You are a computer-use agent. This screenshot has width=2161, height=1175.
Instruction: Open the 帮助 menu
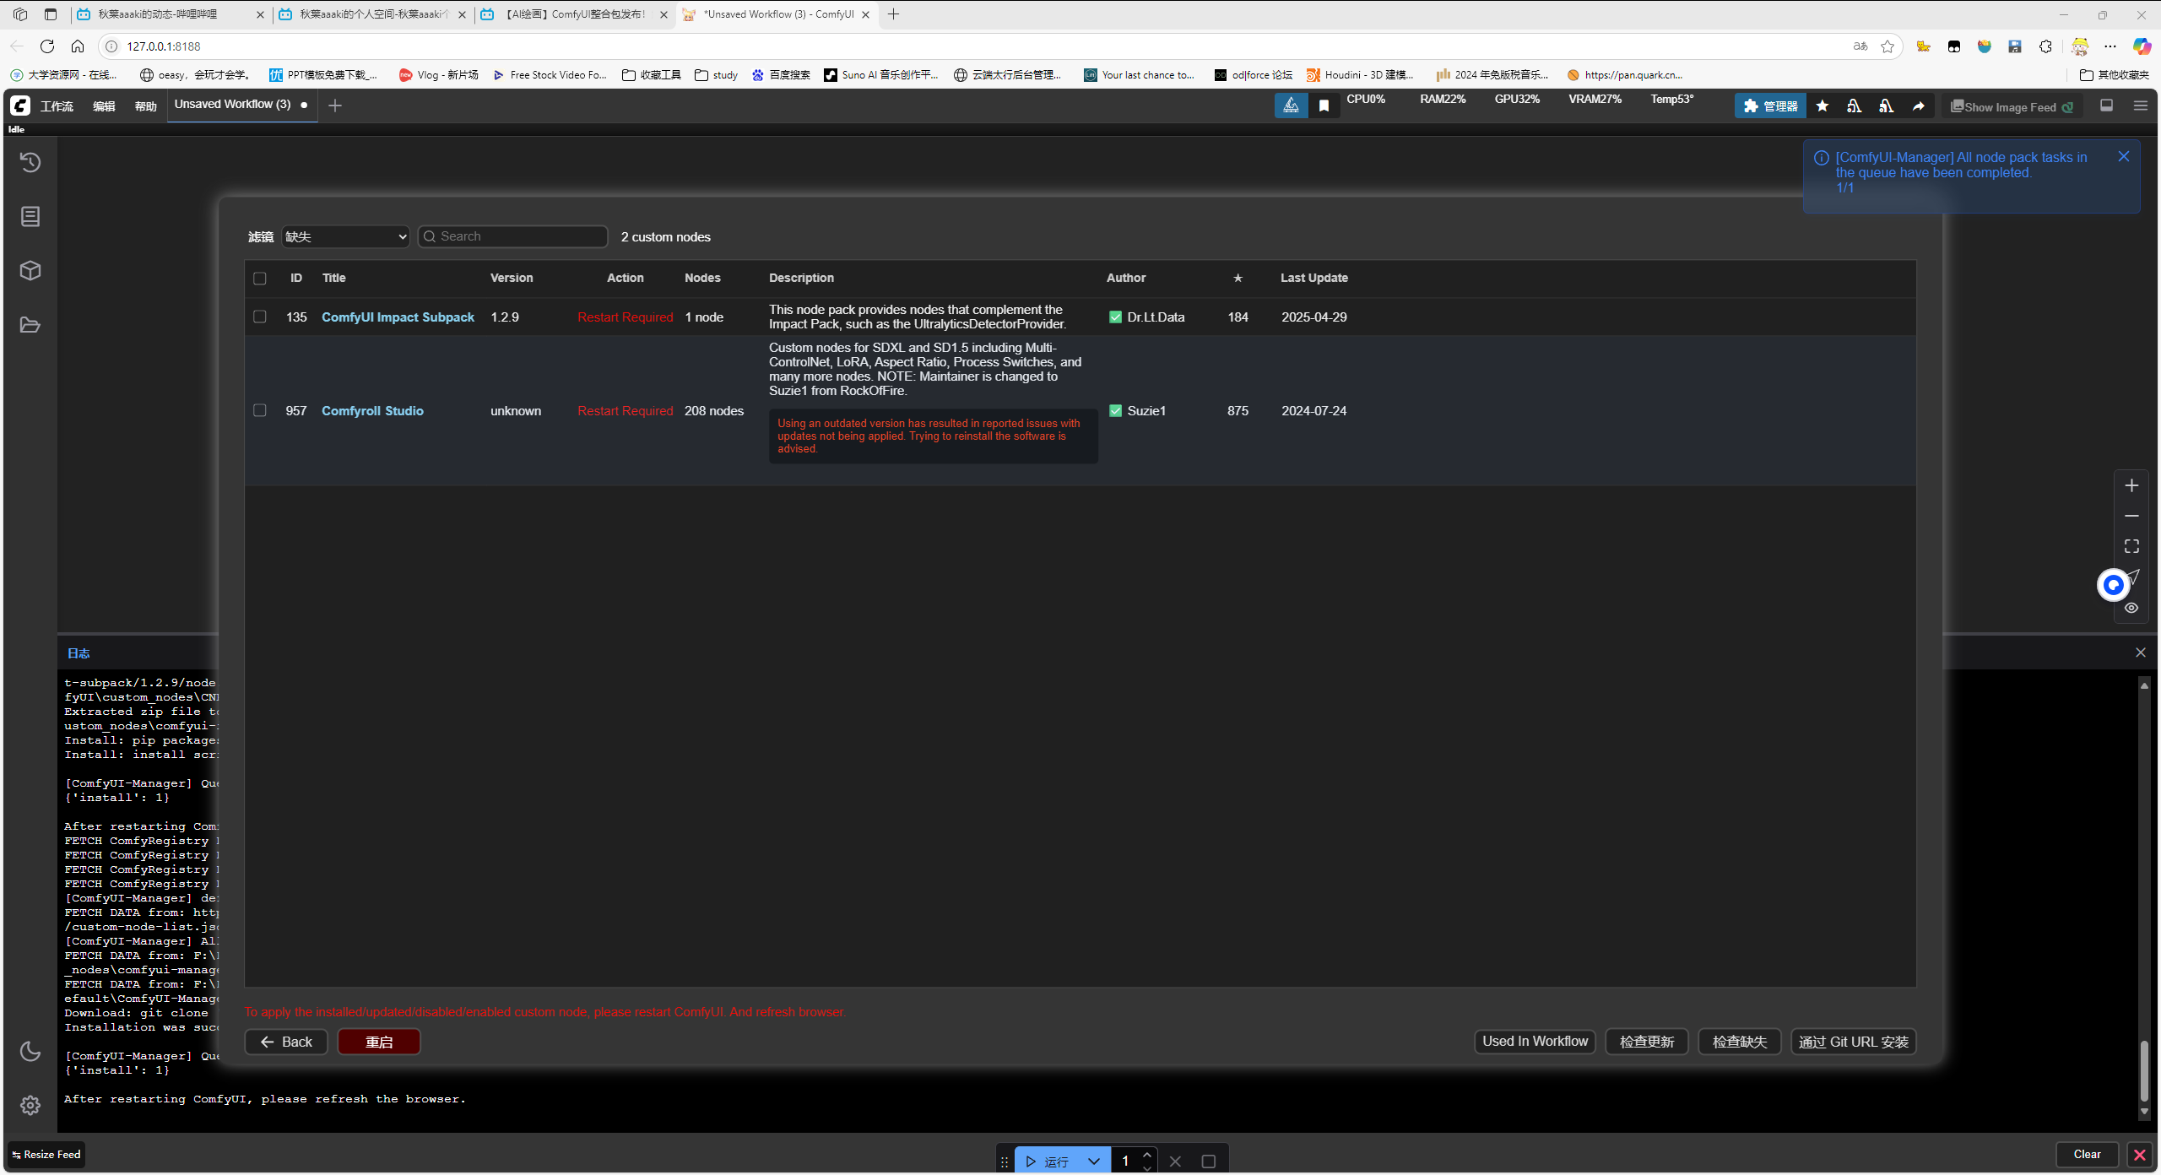click(146, 106)
